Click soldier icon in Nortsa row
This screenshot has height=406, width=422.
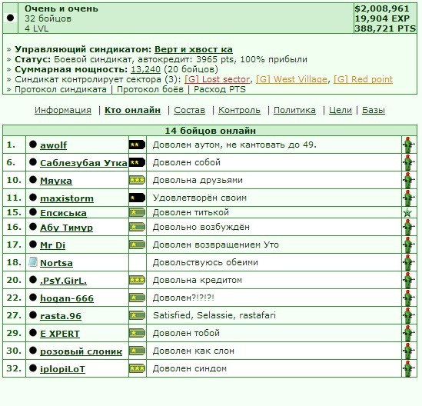[x=409, y=263]
